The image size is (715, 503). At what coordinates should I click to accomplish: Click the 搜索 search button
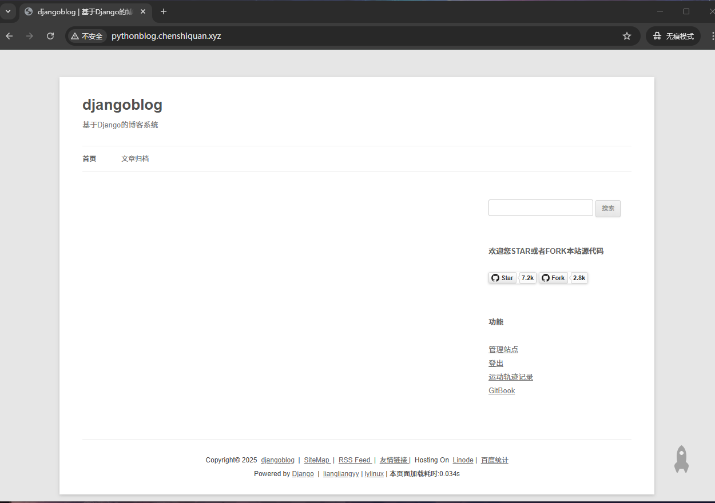click(608, 209)
